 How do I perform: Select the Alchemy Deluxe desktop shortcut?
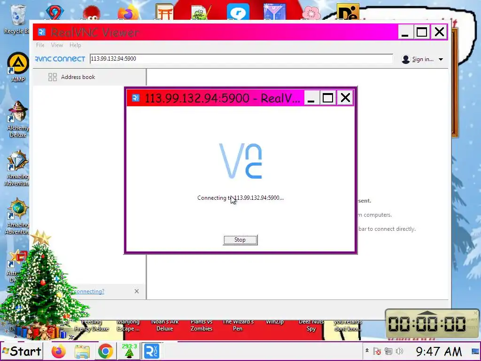[18, 119]
